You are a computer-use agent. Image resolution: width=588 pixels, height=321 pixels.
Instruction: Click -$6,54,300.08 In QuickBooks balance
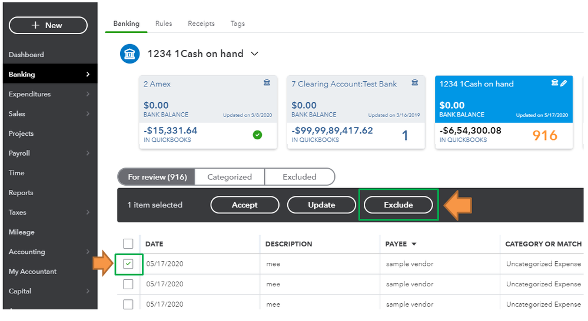tap(470, 131)
